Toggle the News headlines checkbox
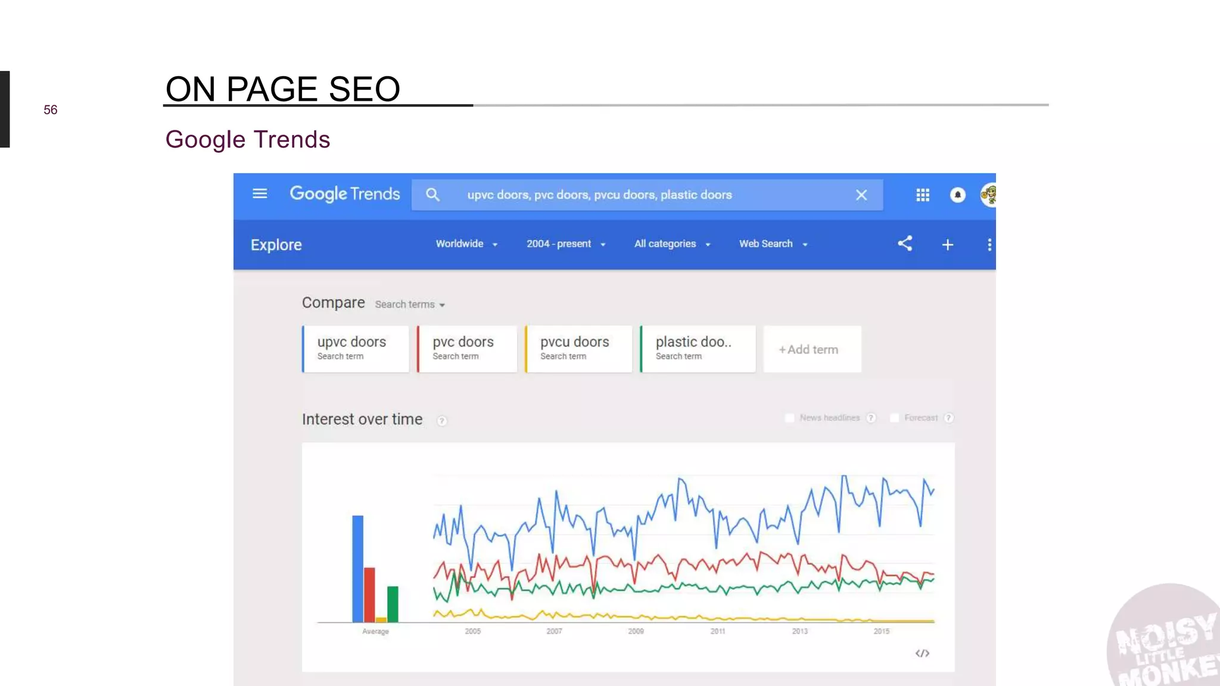This screenshot has width=1220, height=686. click(x=790, y=418)
